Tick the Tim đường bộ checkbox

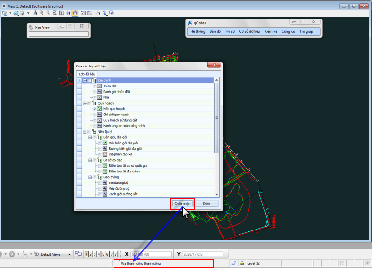point(99,182)
